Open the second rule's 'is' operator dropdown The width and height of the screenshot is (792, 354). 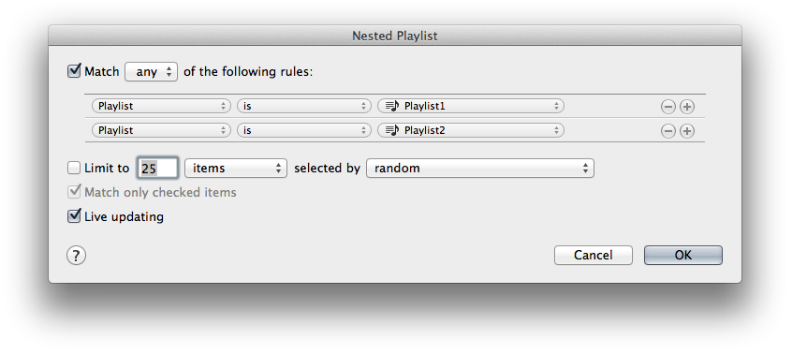(304, 130)
